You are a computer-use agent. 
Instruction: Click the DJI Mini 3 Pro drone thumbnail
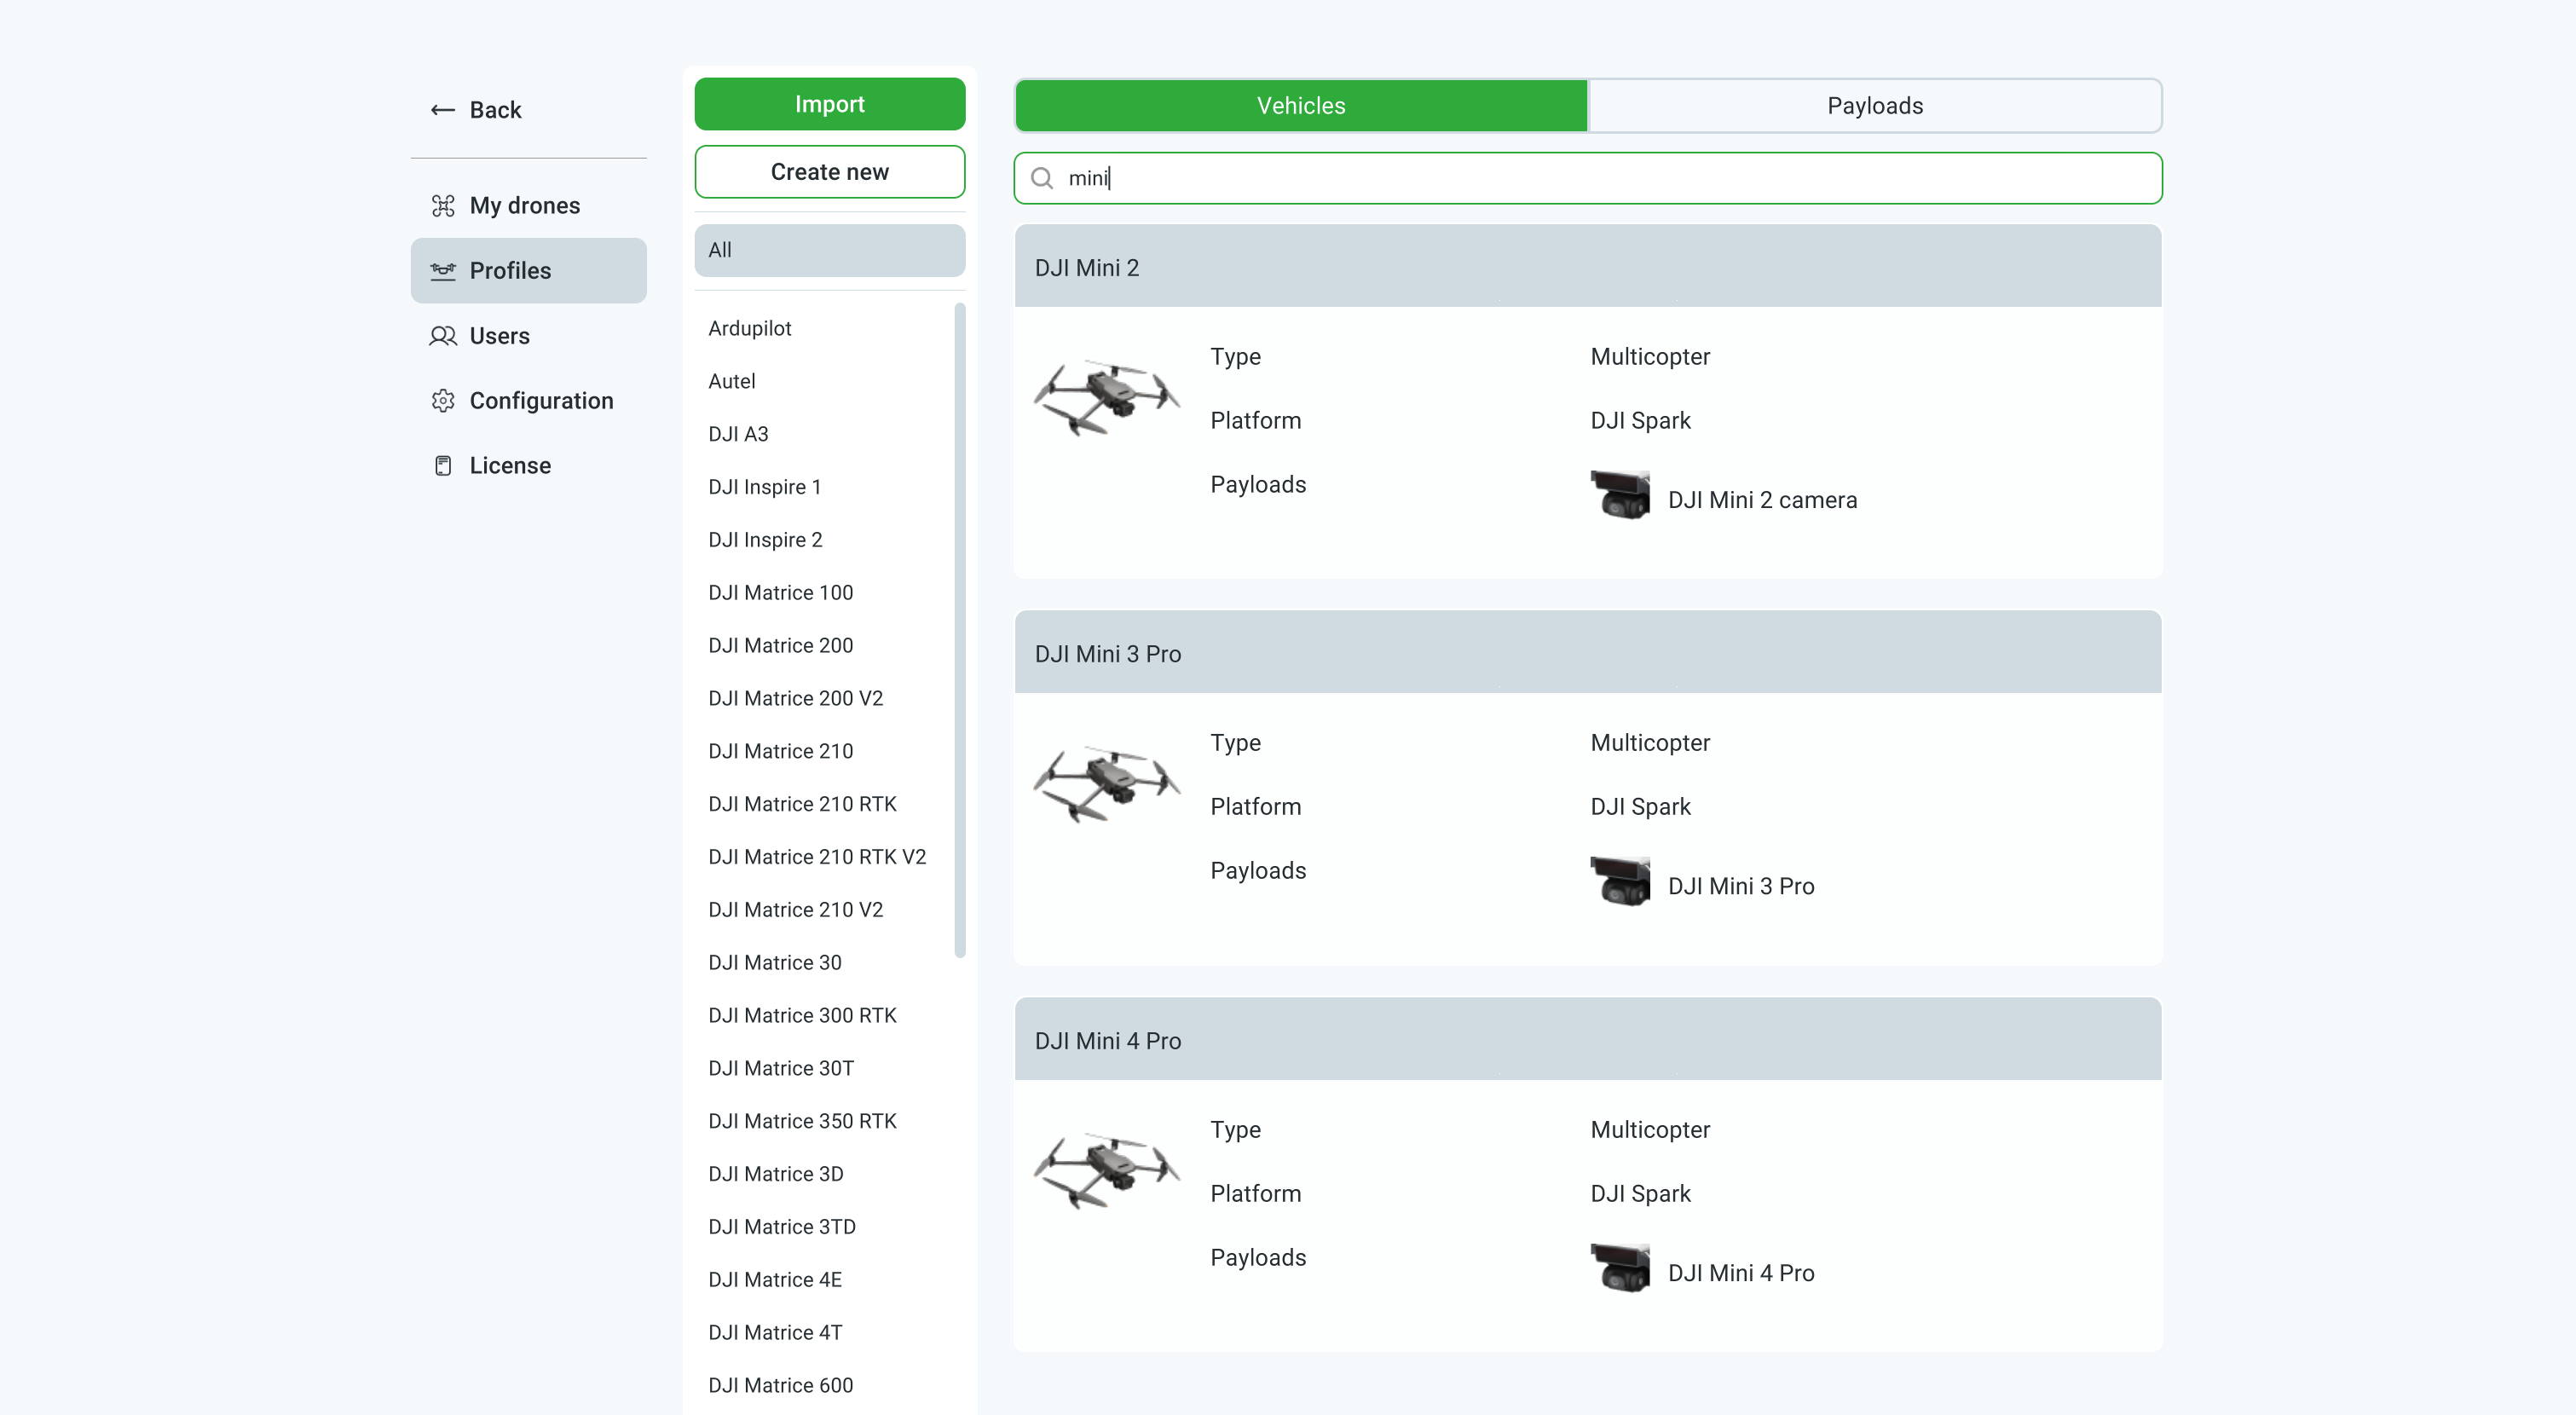[1106, 784]
